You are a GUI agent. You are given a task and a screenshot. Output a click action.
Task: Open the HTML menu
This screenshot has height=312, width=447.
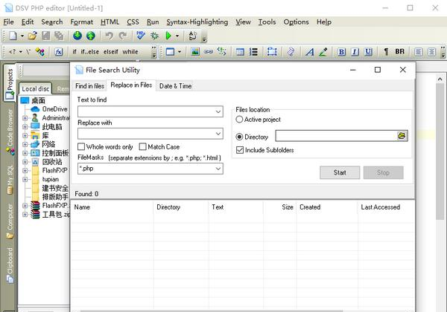tap(110, 22)
